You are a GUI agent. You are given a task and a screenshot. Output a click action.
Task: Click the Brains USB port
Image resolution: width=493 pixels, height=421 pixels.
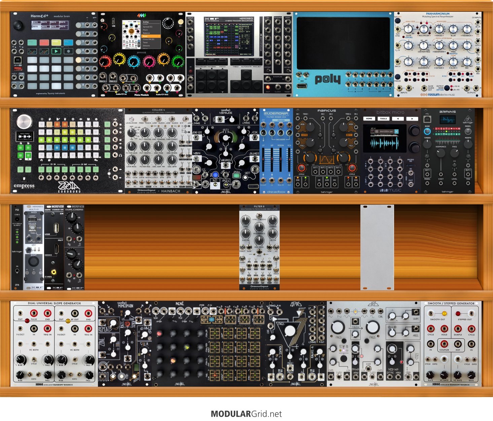click(x=427, y=120)
